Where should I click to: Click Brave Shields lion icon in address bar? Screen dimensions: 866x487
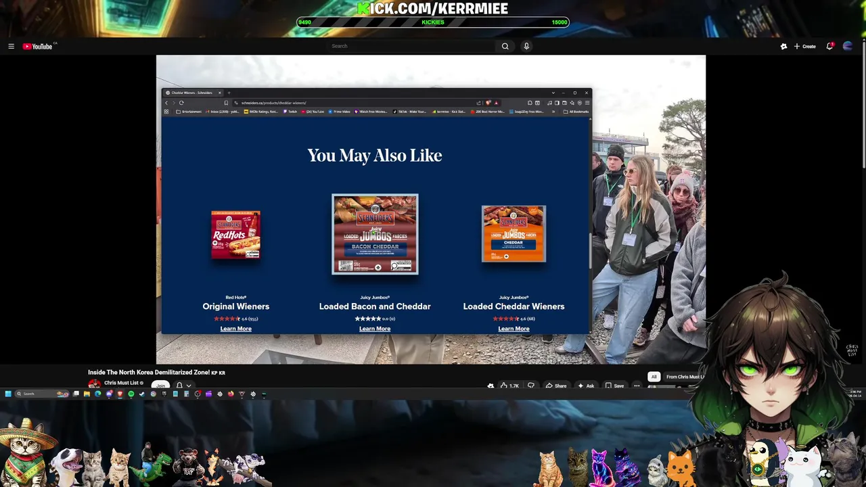click(x=488, y=103)
